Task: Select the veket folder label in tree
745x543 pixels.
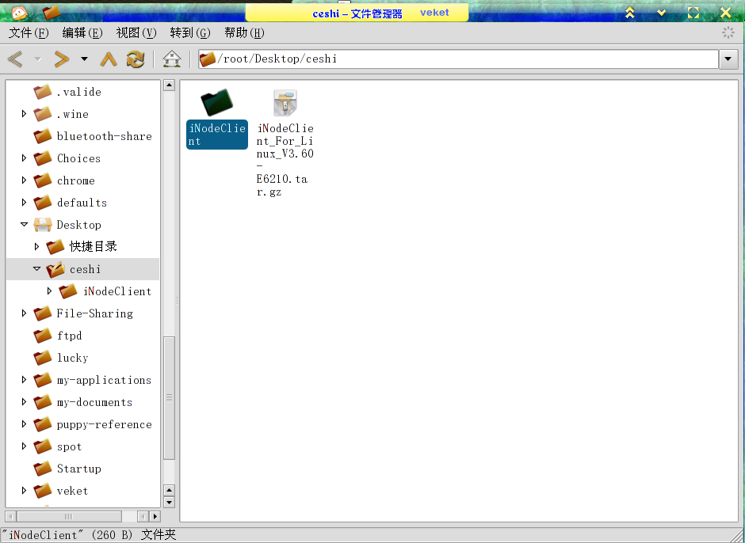Action: pyautogui.click(x=72, y=491)
